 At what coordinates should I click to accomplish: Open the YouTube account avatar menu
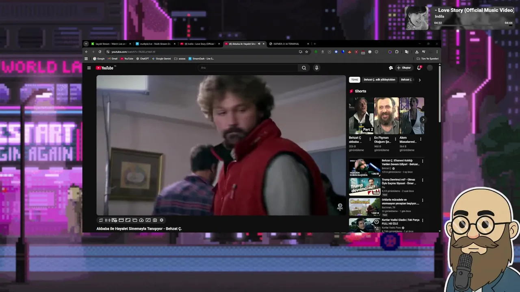[430, 68]
